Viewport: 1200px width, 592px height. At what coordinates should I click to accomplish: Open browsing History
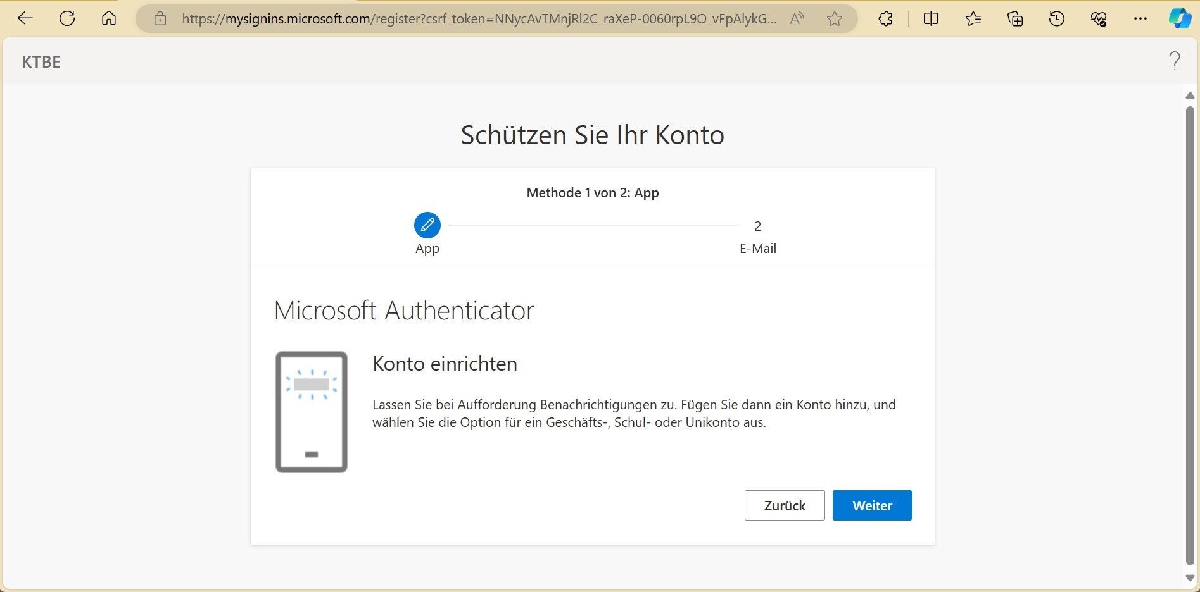tap(1056, 18)
